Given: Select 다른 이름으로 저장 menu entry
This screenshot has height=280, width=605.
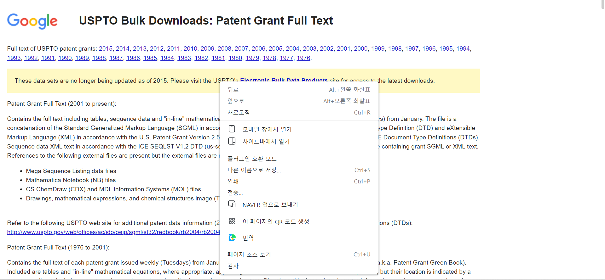Looking at the screenshot, I should pos(299,170).
